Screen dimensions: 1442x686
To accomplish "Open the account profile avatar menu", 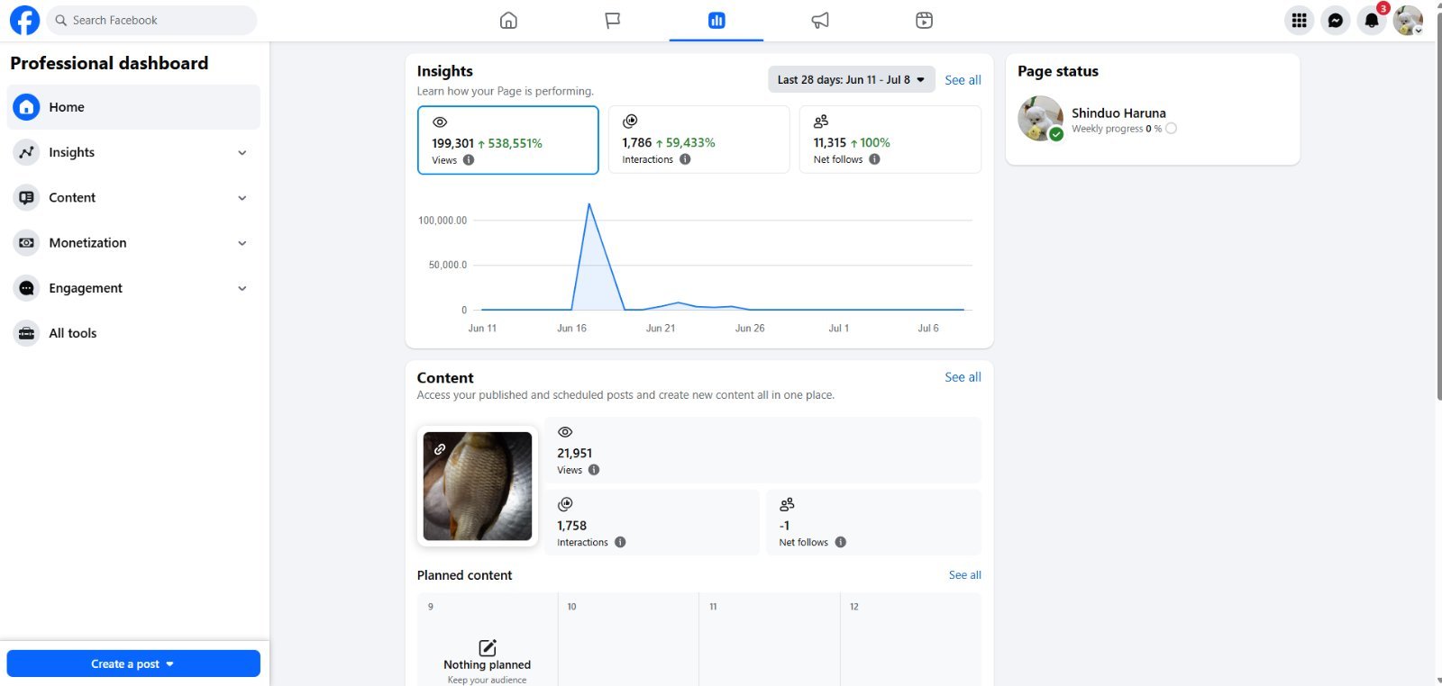I will click(x=1408, y=20).
